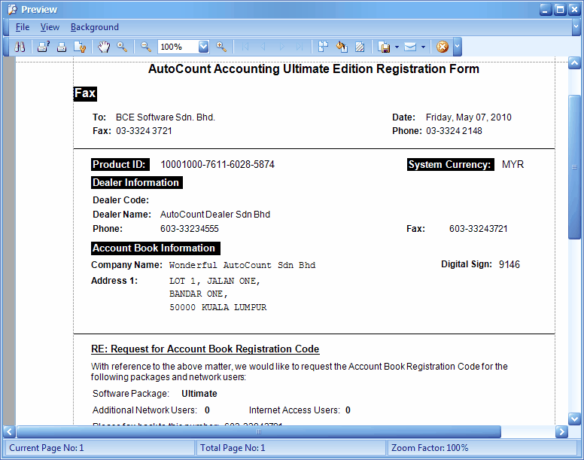Click the 100% zoom input field
The height and width of the screenshot is (460, 584).
click(178, 47)
